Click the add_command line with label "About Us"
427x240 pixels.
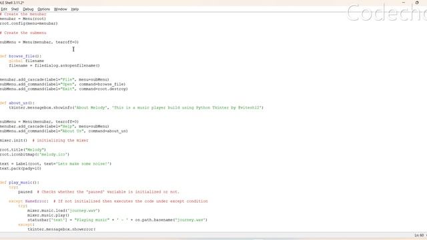tap(64, 131)
